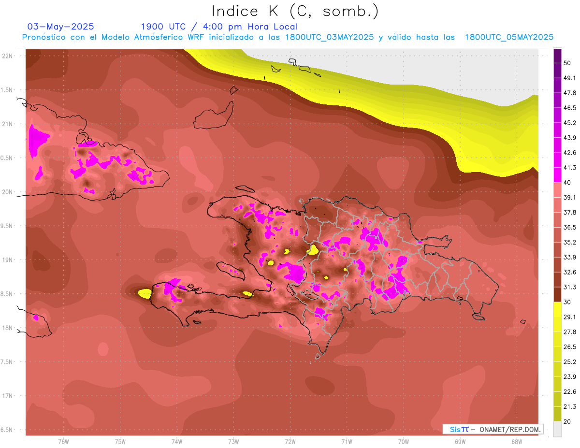The image size is (580, 448).
Task: Select the '25.2' color scale value
Action: click(570, 362)
